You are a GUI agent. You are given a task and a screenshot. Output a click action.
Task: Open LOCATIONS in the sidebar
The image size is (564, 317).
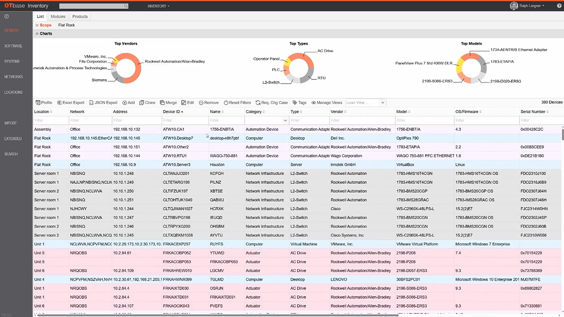coord(14,92)
